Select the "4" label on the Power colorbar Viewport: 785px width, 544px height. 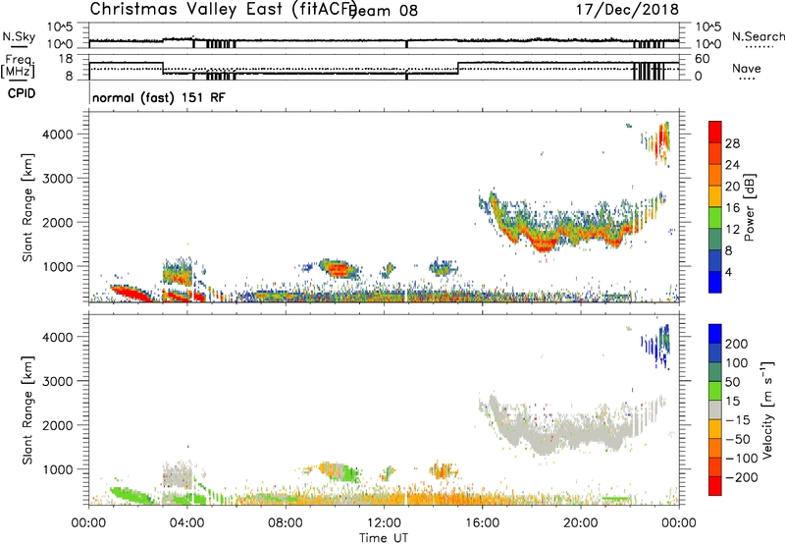coord(729,272)
